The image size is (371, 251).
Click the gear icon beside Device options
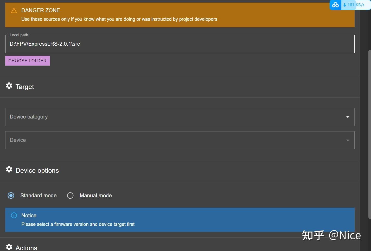[x=9, y=170]
